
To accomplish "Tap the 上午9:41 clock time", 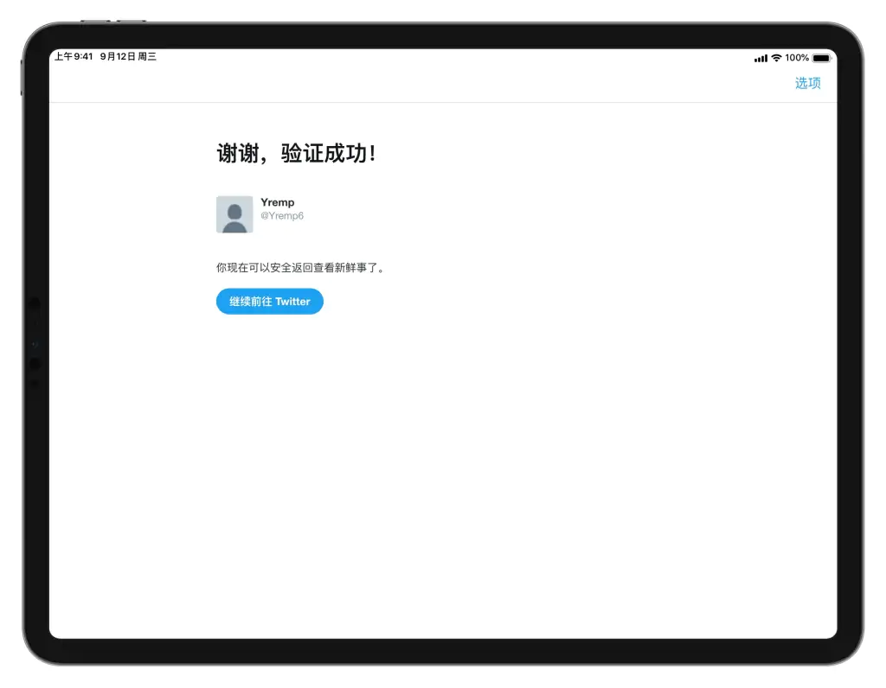I will (74, 56).
